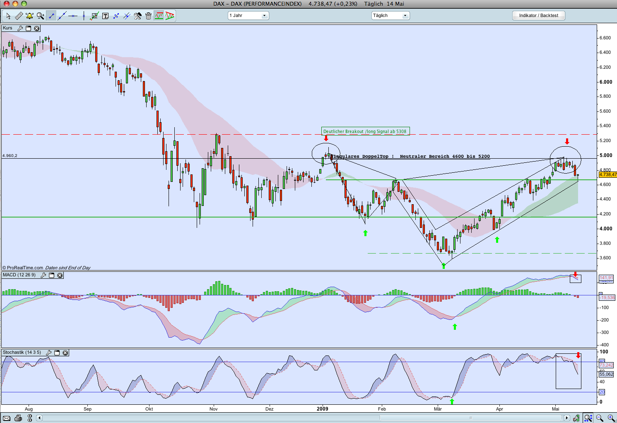Click the 4.738,47 current price tag
Viewport: 617px width, 423px height.
pyautogui.click(x=607, y=175)
